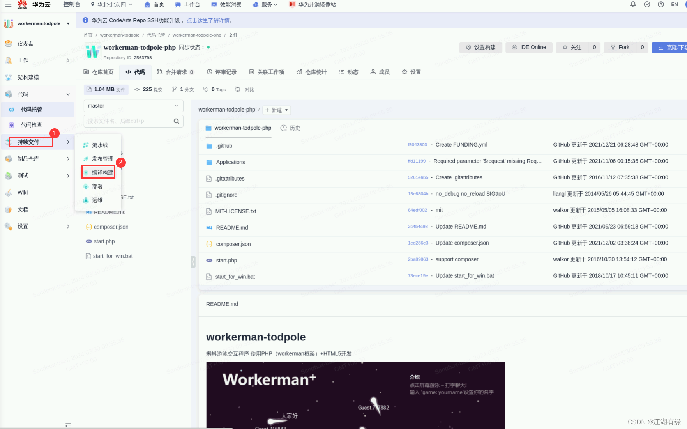Screen dimensions: 687x429
Task: Open the Applications folder in the file list
Action: pyautogui.click(x=230, y=162)
